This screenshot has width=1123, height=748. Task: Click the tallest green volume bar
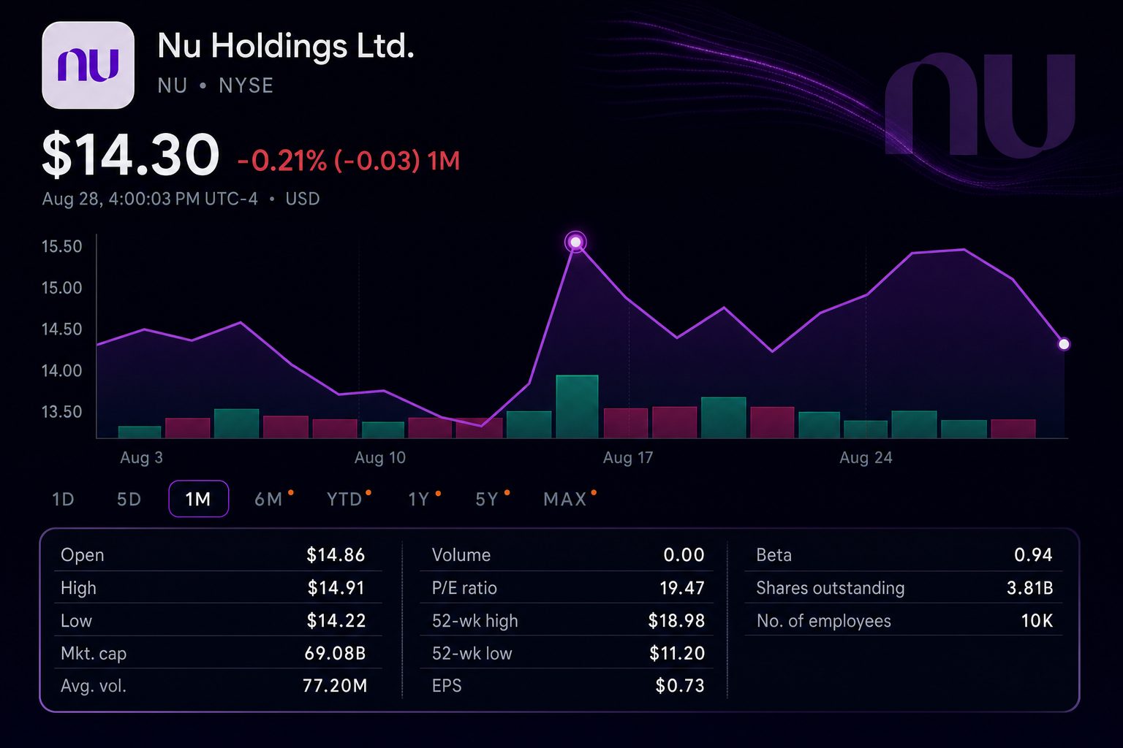578,406
